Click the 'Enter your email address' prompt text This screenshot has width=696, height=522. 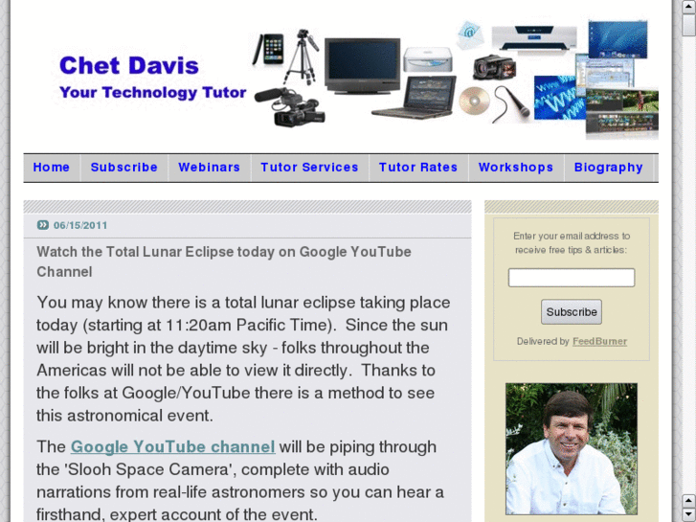point(572,243)
